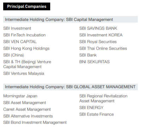Viewport: 142px width, 130px height.
Task: Select SBI Investment KOREA
Action: pyautogui.click(x=101, y=35)
